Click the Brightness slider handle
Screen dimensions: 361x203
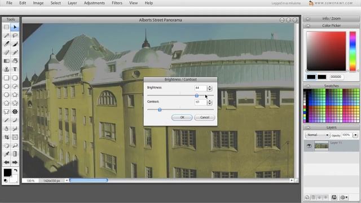197,95
